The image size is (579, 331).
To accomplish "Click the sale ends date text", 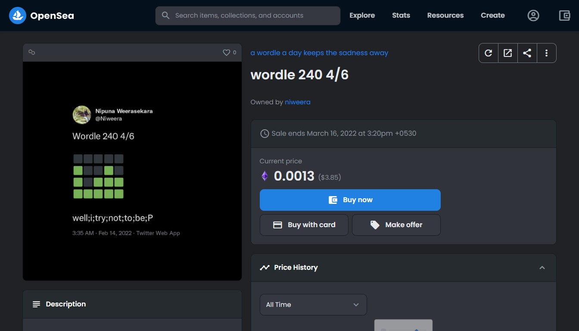I will (344, 134).
